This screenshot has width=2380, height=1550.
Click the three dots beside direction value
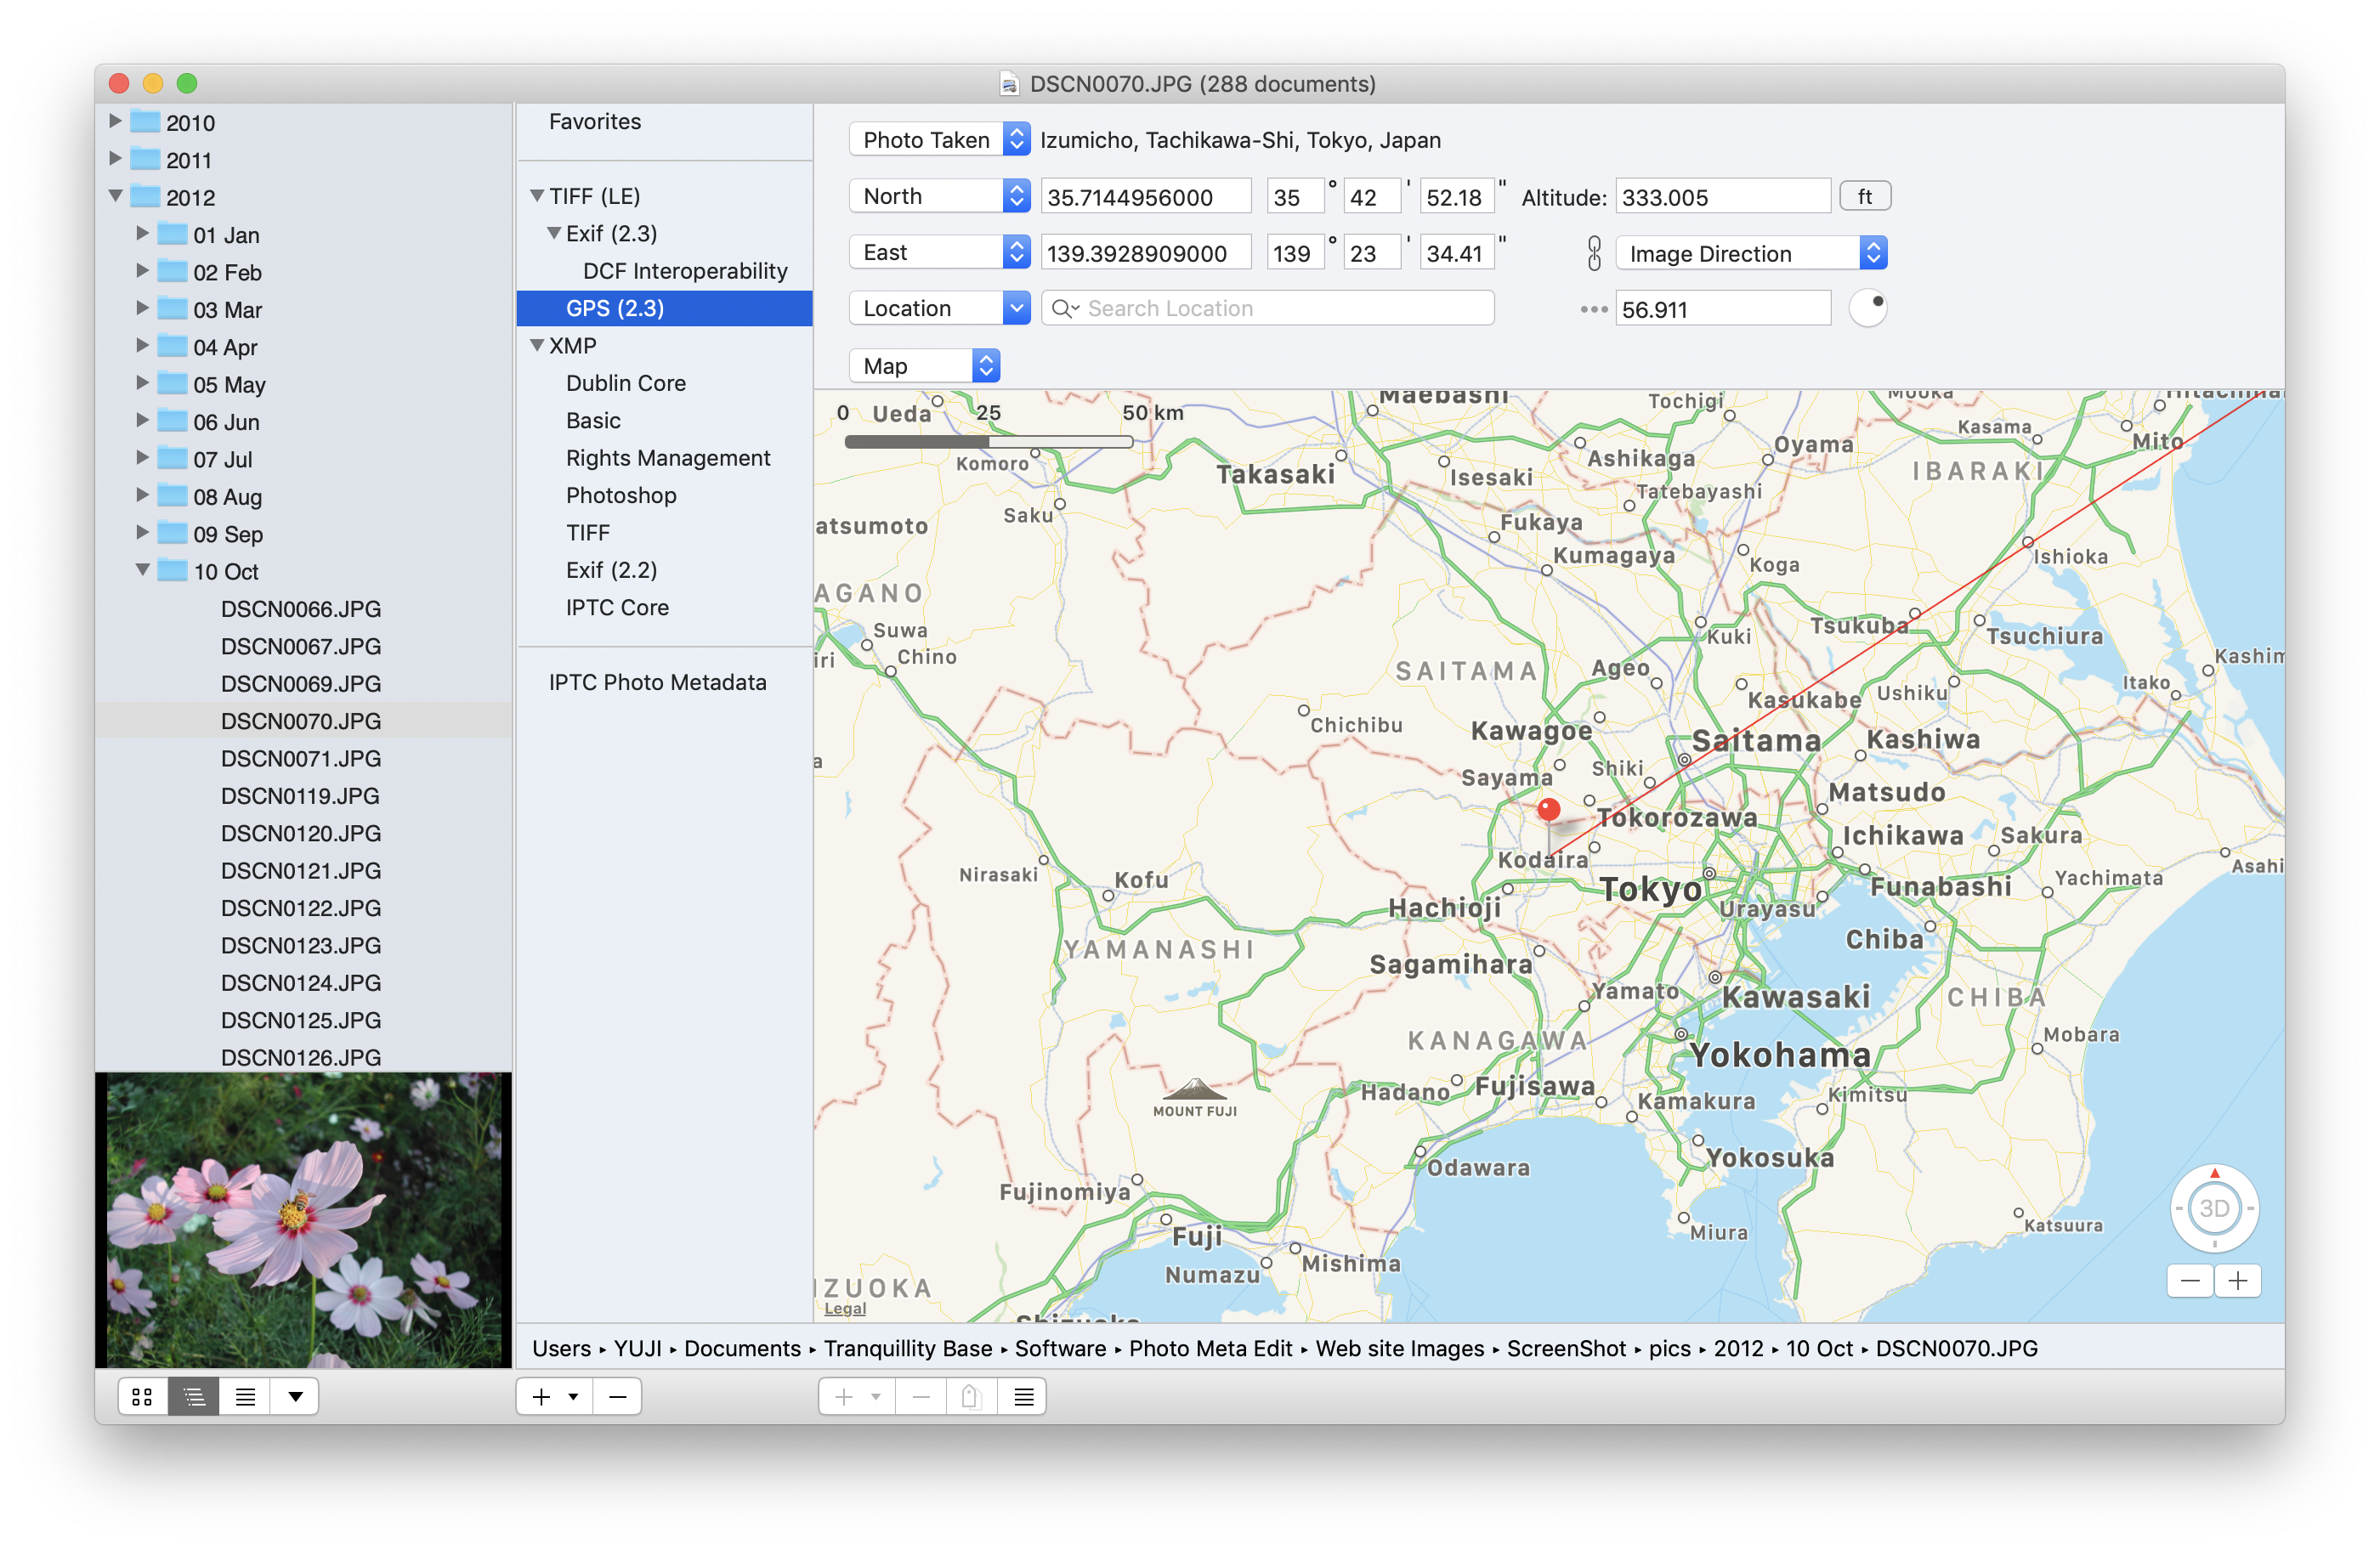[x=1593, y=309]
